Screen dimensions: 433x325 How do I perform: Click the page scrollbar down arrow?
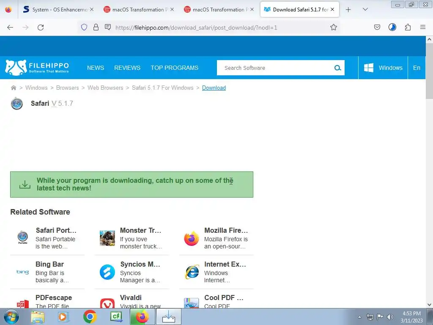click(x=429, y=305)
